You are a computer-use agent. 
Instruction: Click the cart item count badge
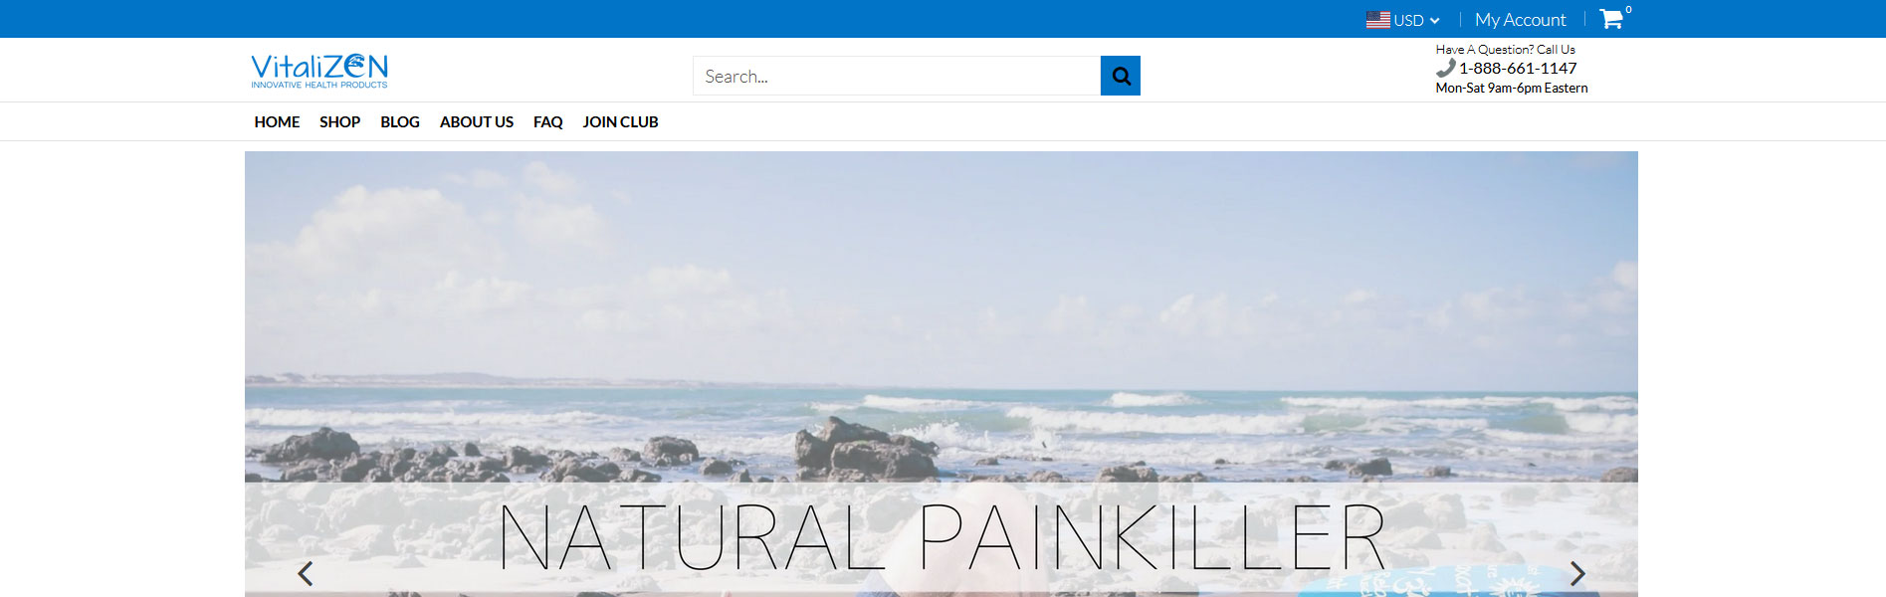pyautogui.click(x=1628, y=10)
